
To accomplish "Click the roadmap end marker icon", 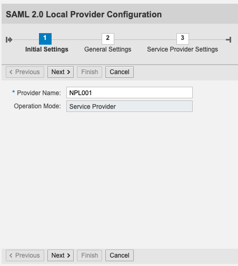I will (229, 39).
